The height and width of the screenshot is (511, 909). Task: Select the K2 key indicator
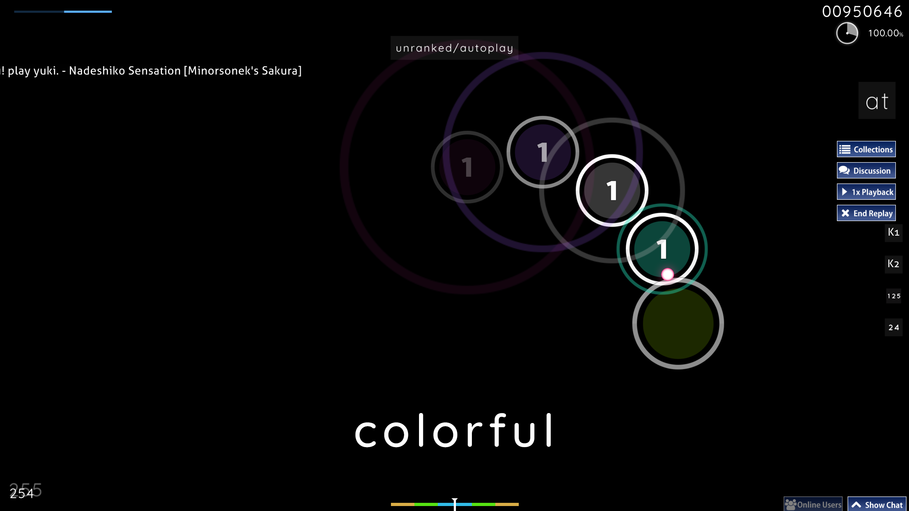893,263
